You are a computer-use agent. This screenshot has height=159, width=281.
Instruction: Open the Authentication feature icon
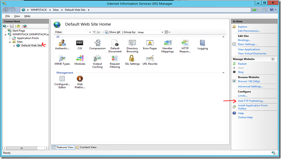(62, 45)
